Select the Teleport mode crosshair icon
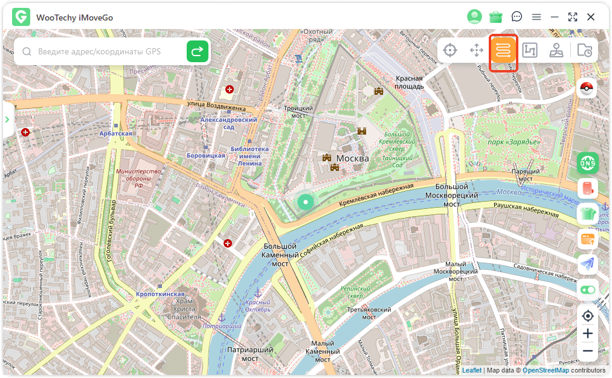The width and height of the screenshot is (612, 378). point(449,51)
